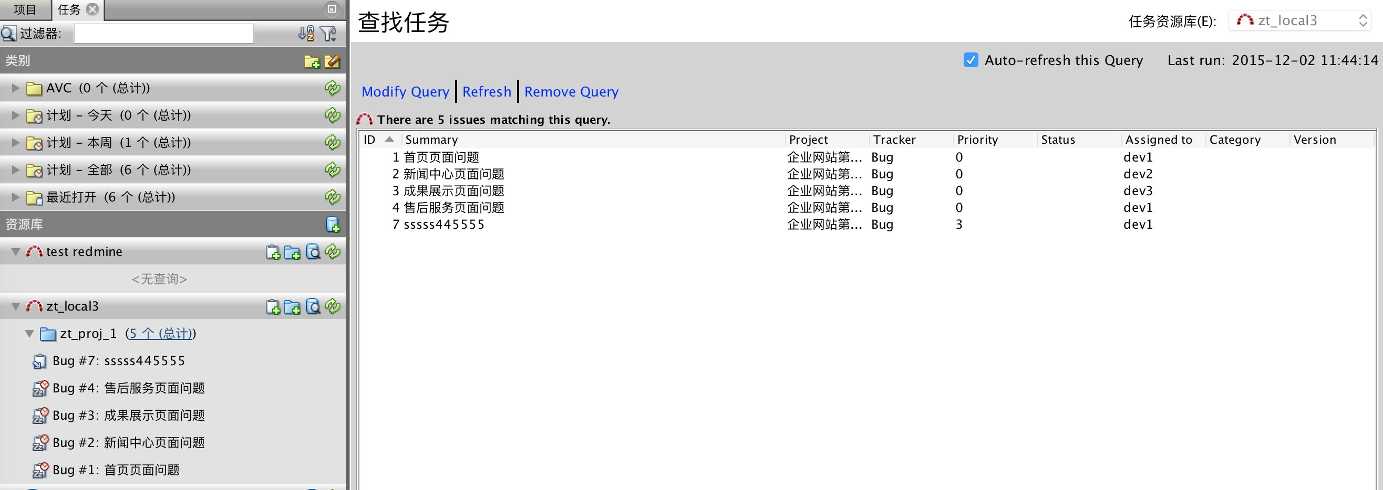Switch to the 项目 tab
This screenshot has height=490, width=1383.
25,9
